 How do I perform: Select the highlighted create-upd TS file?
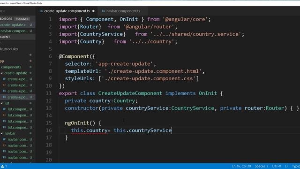(x=18, y=97)
